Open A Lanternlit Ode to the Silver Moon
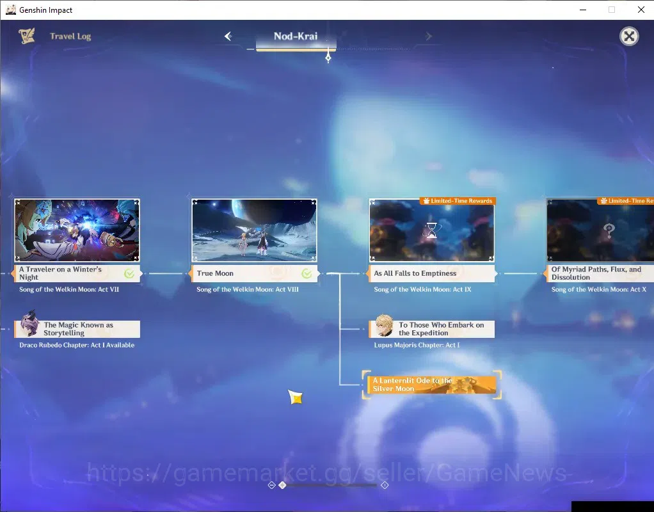 click(x=432, y=385)
